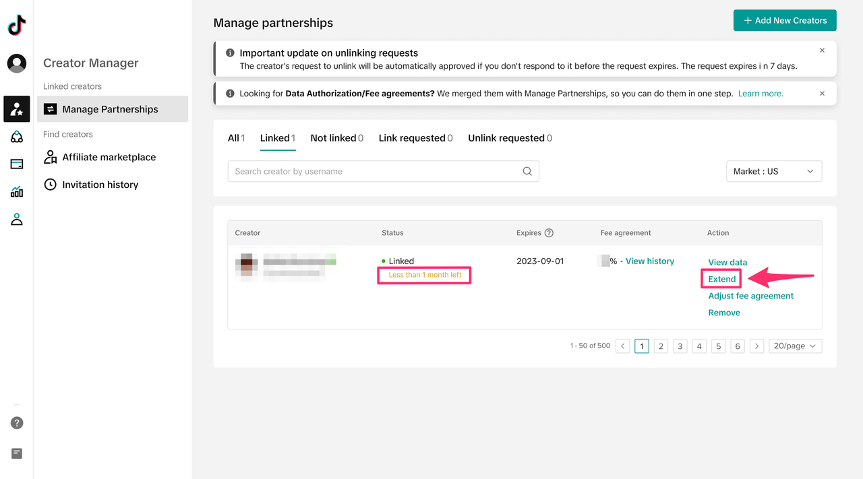Open the analytics chart sidebar icon
This screenshot has height=479, width=863.
[17, 192]
